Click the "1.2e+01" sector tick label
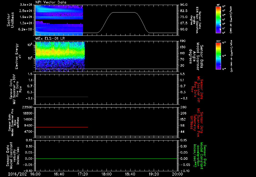The width and height of the screenshot is (256, 177). (x=26, y=23)
